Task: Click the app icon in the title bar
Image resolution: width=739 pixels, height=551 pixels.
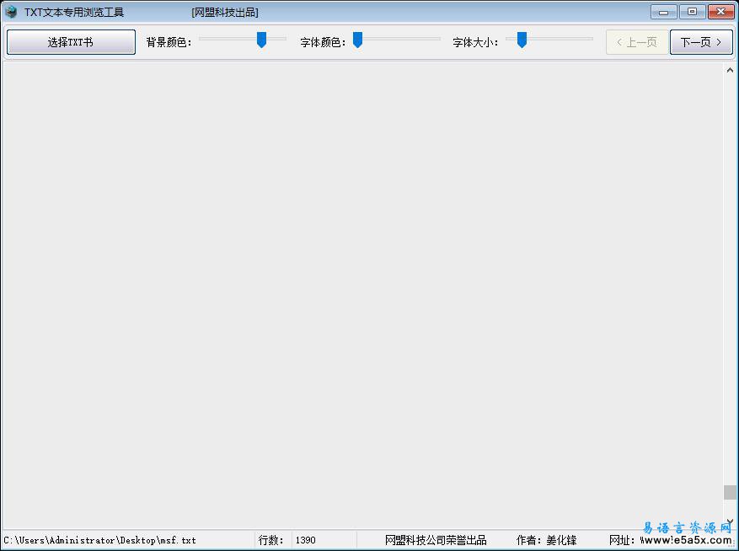Action: 11,12
